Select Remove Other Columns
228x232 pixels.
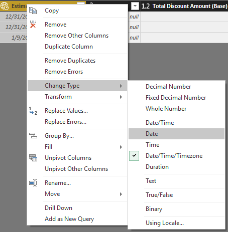(77, 36)
